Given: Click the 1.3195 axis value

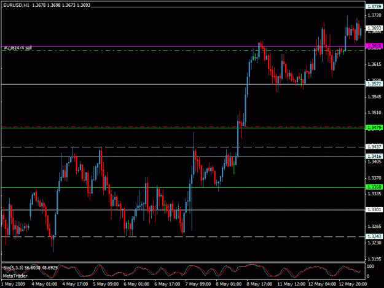Looking at the screenshot, I should click(x=374, y=259).
